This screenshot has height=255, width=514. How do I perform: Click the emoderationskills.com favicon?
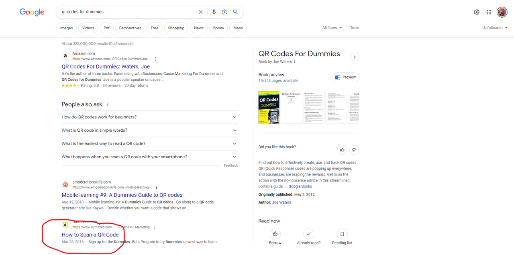(65, 185)
